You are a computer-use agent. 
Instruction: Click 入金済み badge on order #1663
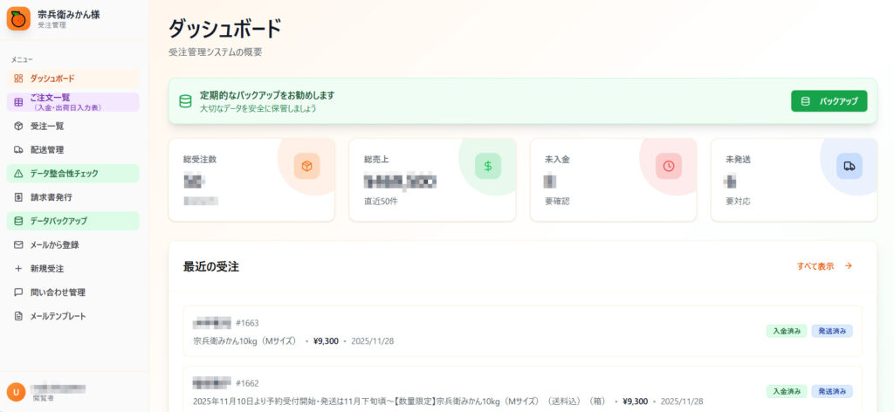787,331
